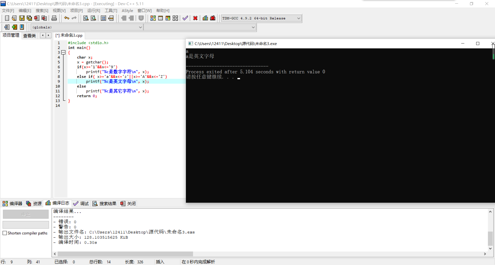
Task: Open the 工具[T] menu
Action: (x=111, y=11)
